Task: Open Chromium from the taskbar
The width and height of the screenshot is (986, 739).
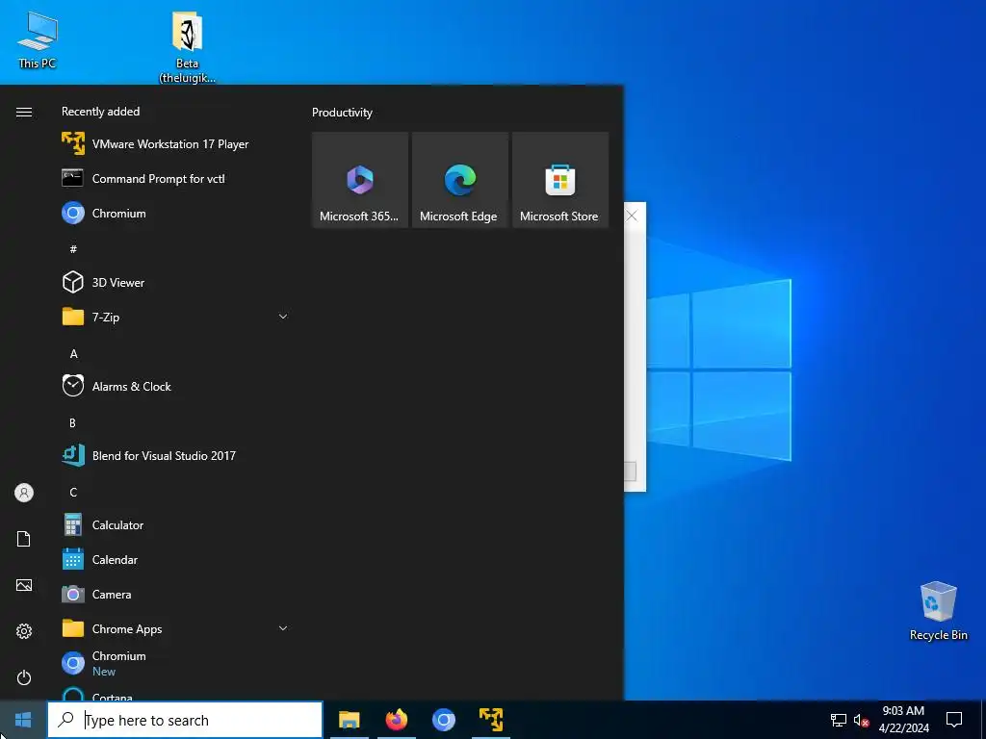Action: click(x=443, y=720)
